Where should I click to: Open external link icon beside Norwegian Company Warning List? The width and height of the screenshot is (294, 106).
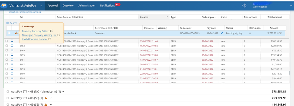pos(59,35)
